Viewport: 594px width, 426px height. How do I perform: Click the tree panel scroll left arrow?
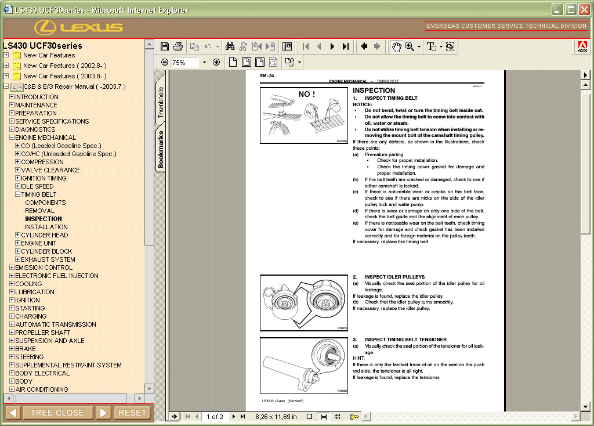point(9,398)
